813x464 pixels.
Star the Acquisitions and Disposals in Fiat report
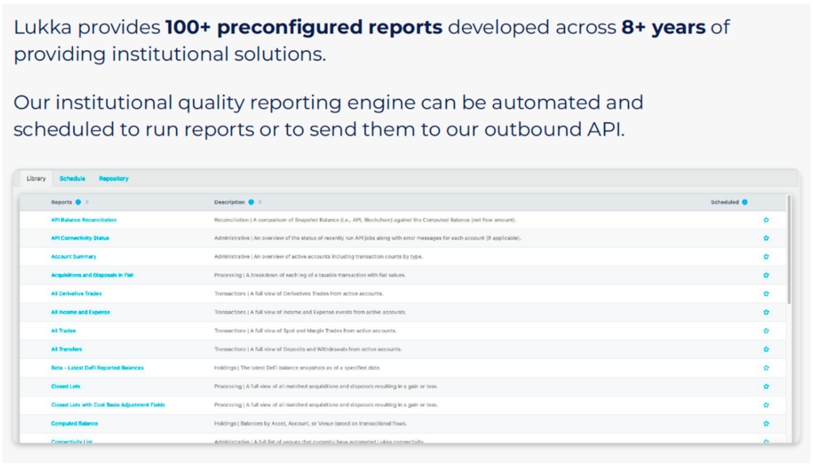pyautogui.click(x=766, y=275)
